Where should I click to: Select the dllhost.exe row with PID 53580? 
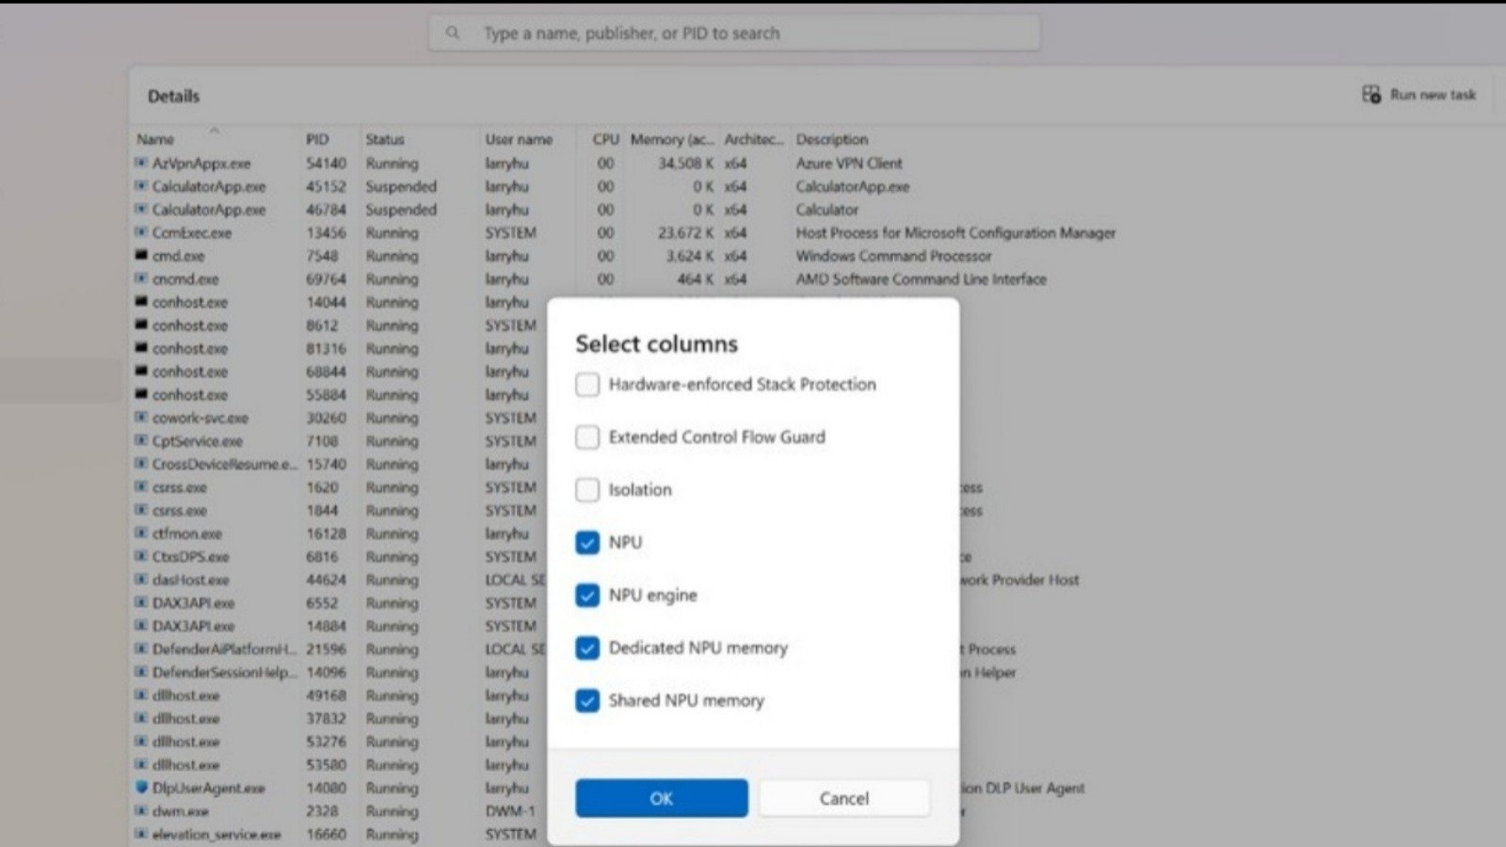(x=339, y=764)
